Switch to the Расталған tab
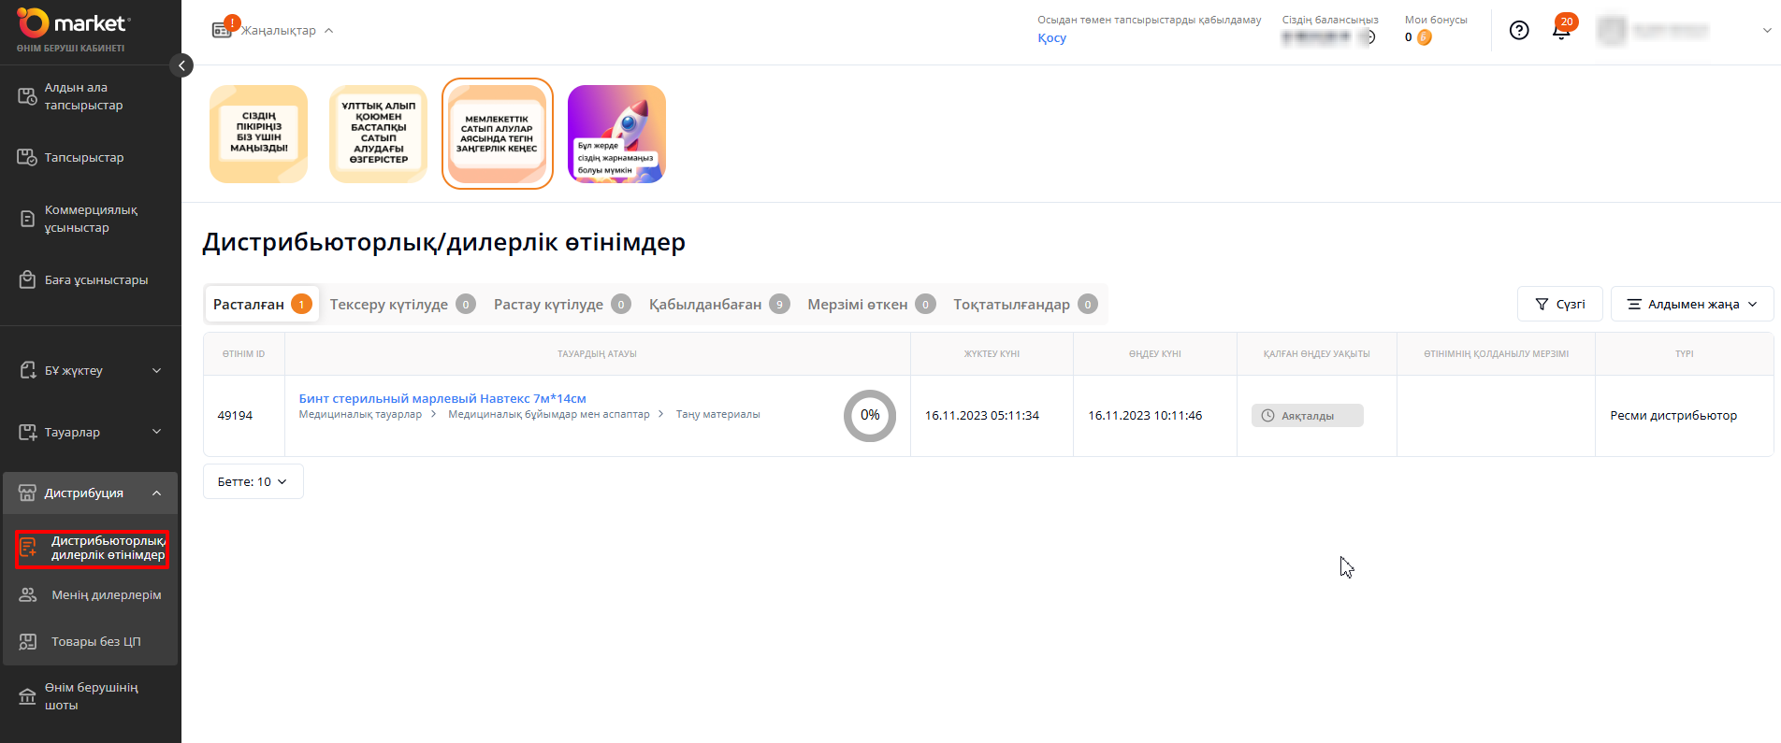This screenshot has width=1781, height=743. pos(263,304)
